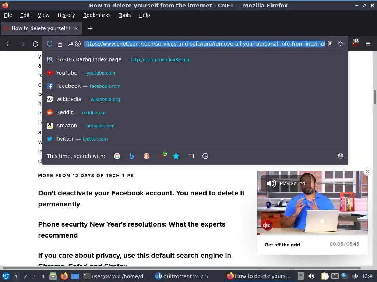
Task: Open the qBittorrent tray icon
Action: pyautogui.click(x=355, y=276)
